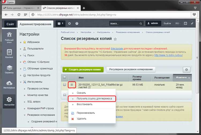Expand the Поиск tree item

[21, 56]
